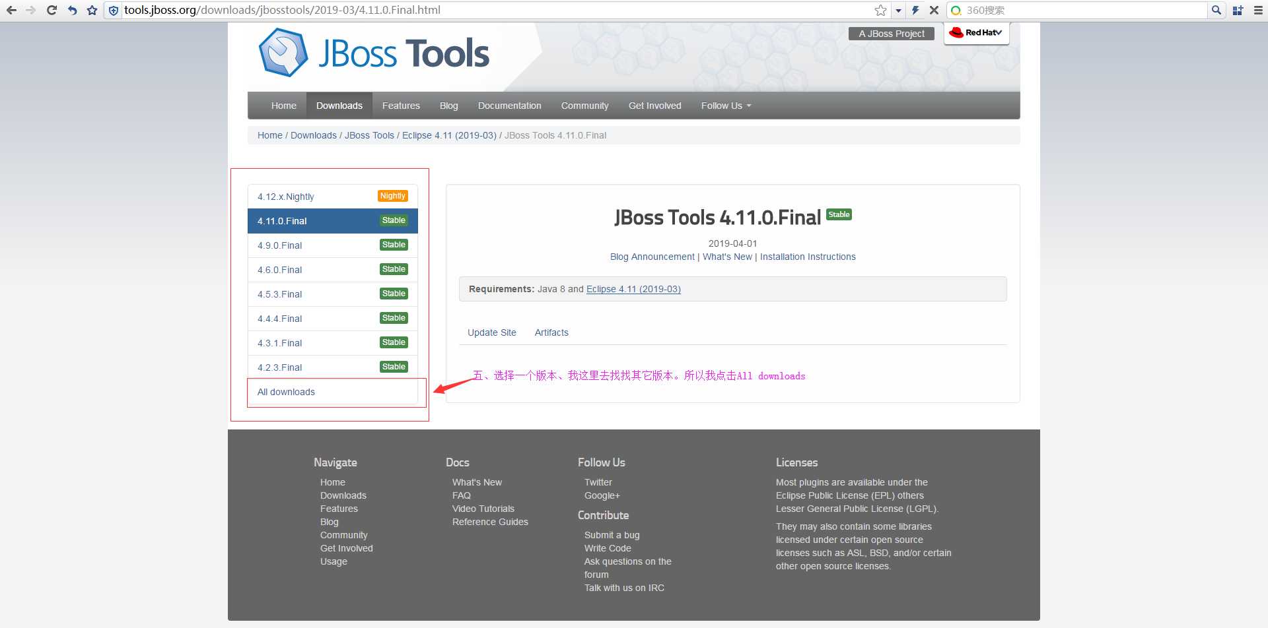Click footer Reference Guides link

click(x=490, y=522)
